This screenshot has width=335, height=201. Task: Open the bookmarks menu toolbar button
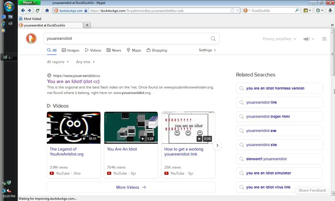click(307, 10)
